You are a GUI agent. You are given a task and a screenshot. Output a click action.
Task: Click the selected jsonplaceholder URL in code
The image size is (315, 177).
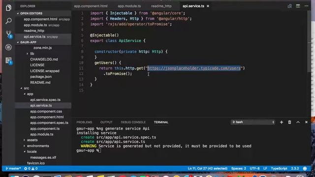[x=194, y=68]
